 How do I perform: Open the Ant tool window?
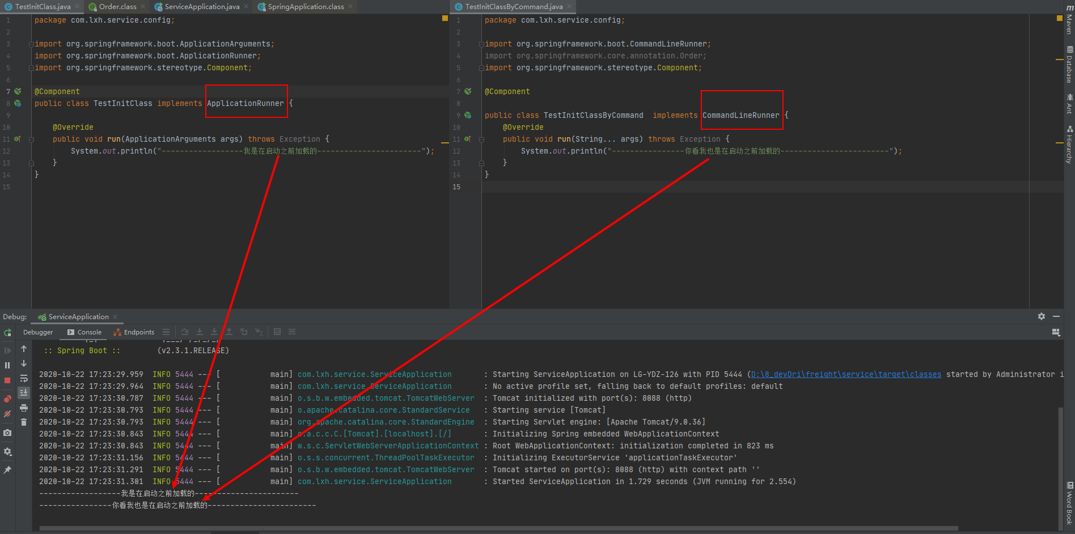coord(1069,104)
